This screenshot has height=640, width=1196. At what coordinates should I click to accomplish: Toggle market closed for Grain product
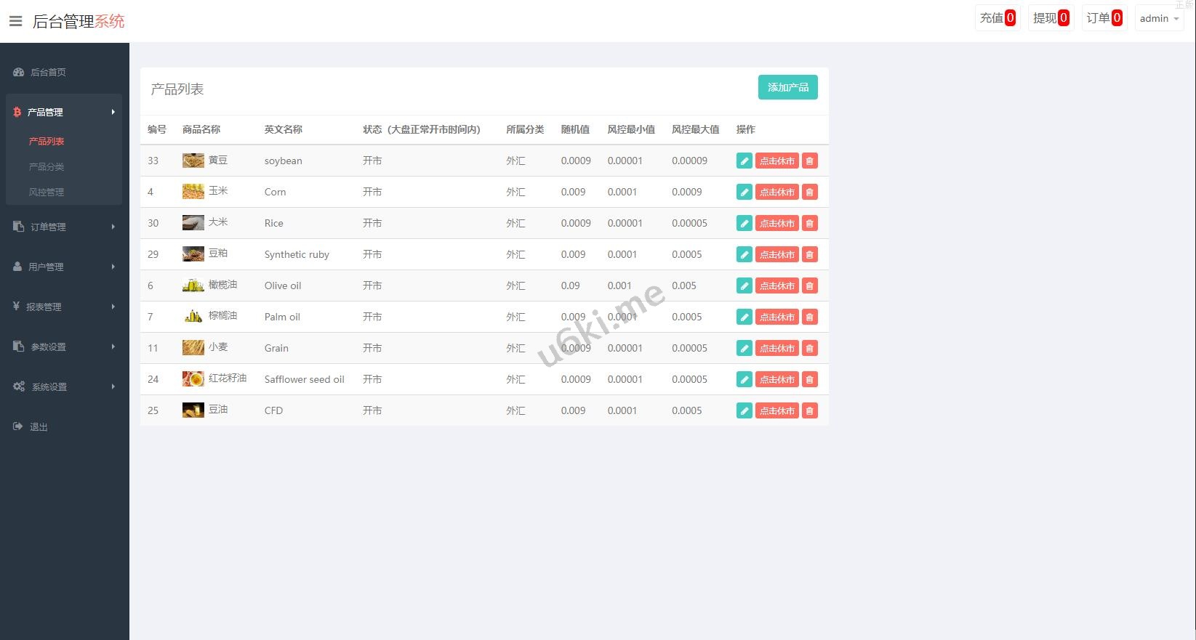tap(776, 348)
